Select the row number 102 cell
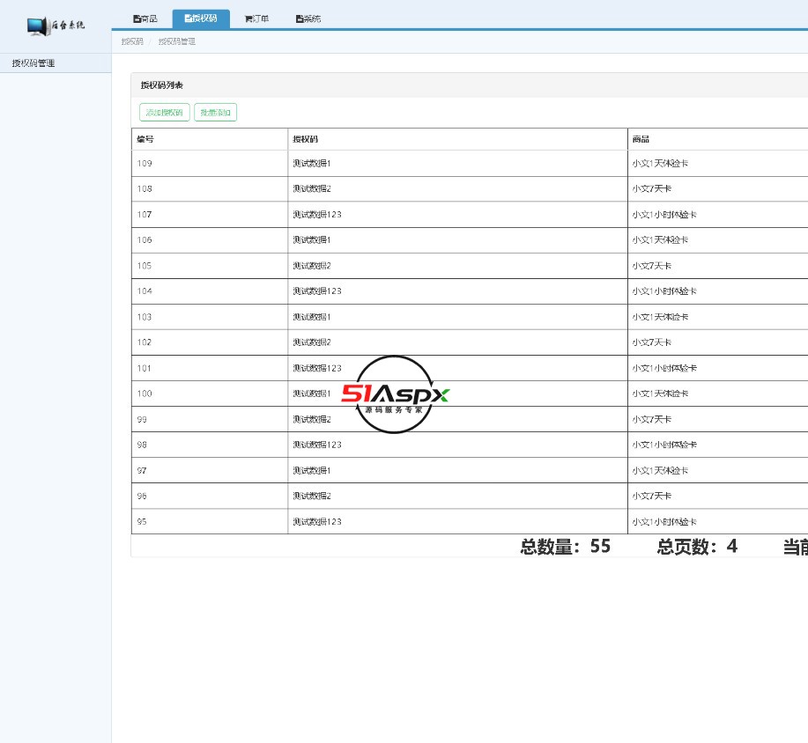The image size is (808, 743). point(210,342)
